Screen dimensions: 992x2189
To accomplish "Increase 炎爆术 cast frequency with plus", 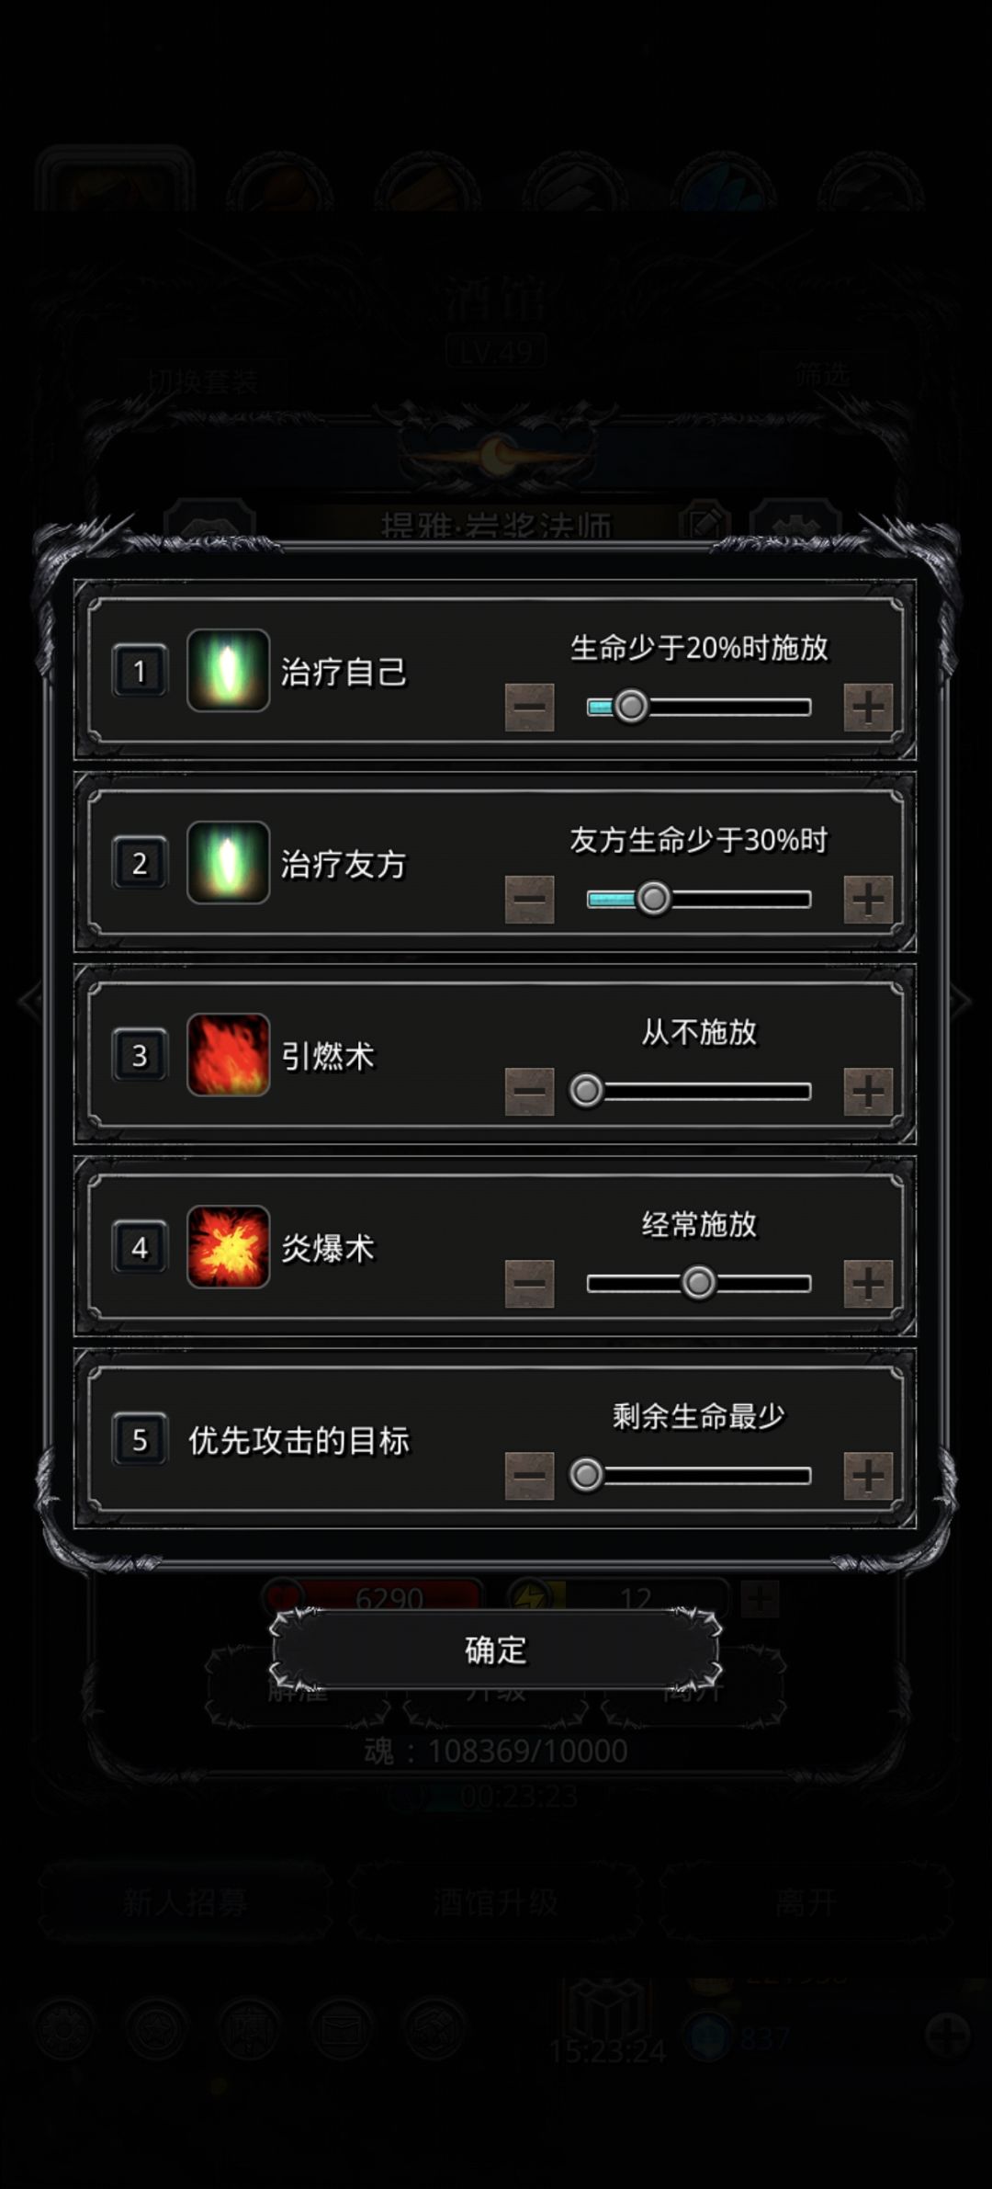I will (868, 1284).
